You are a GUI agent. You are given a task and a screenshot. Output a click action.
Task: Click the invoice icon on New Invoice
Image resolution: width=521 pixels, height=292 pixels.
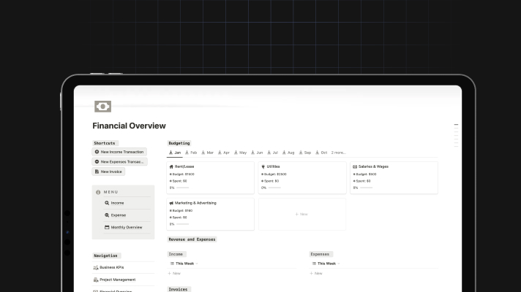[97, 172]
